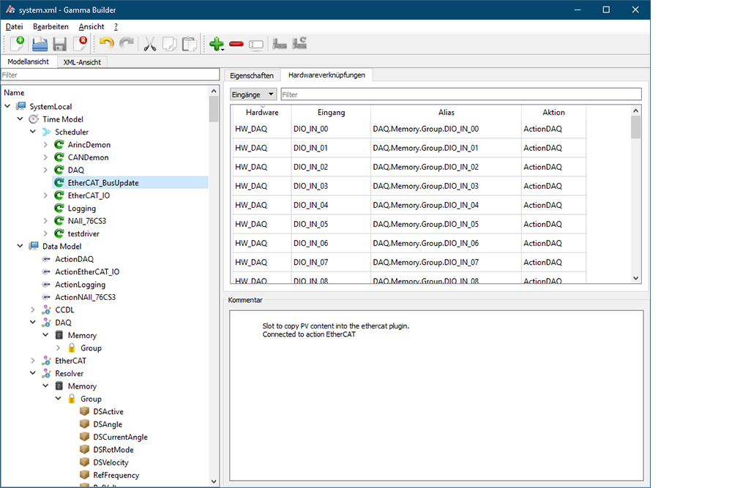Open the Eingänge dropdown
Image resolution: width=732 pixels, height=488 pixels.
(253, 94)
